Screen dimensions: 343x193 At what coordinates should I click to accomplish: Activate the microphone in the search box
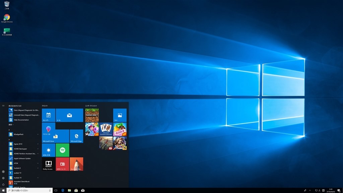[50, 190]
